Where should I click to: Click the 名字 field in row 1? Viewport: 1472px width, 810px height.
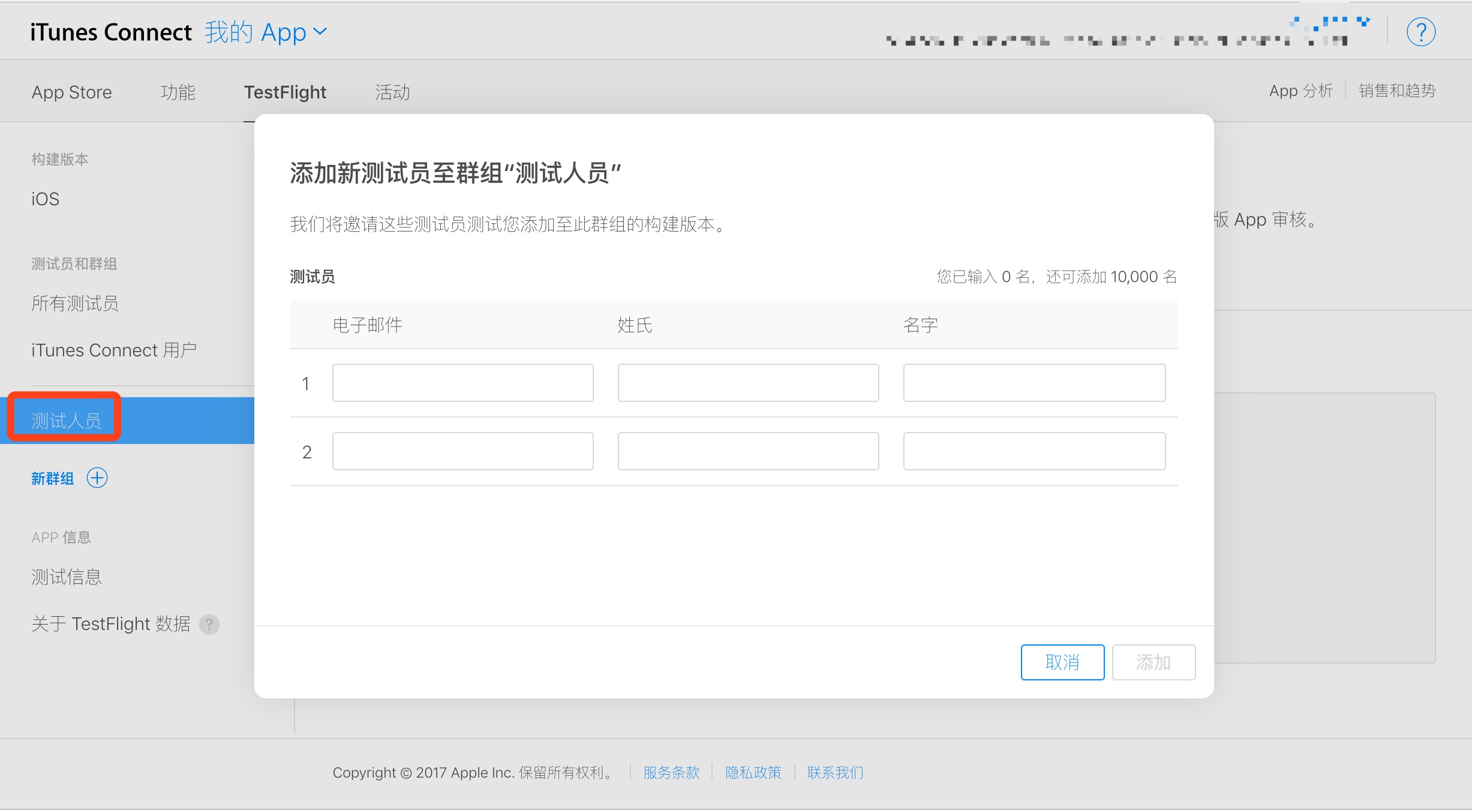point(1034,383)
